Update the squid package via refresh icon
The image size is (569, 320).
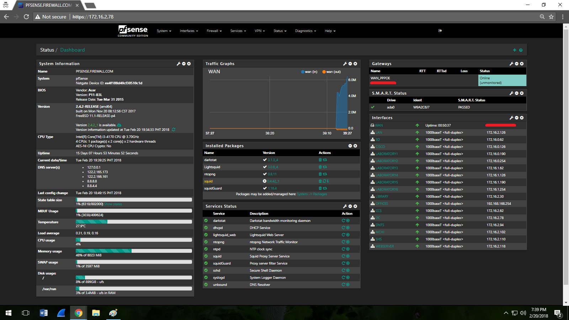[324, 181]
